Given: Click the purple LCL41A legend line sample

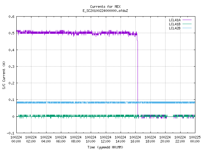Looking at the screenshot, I should click(x=187, y=20).
